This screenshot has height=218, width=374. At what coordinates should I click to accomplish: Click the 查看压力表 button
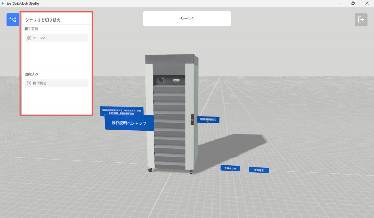(230, 168)
